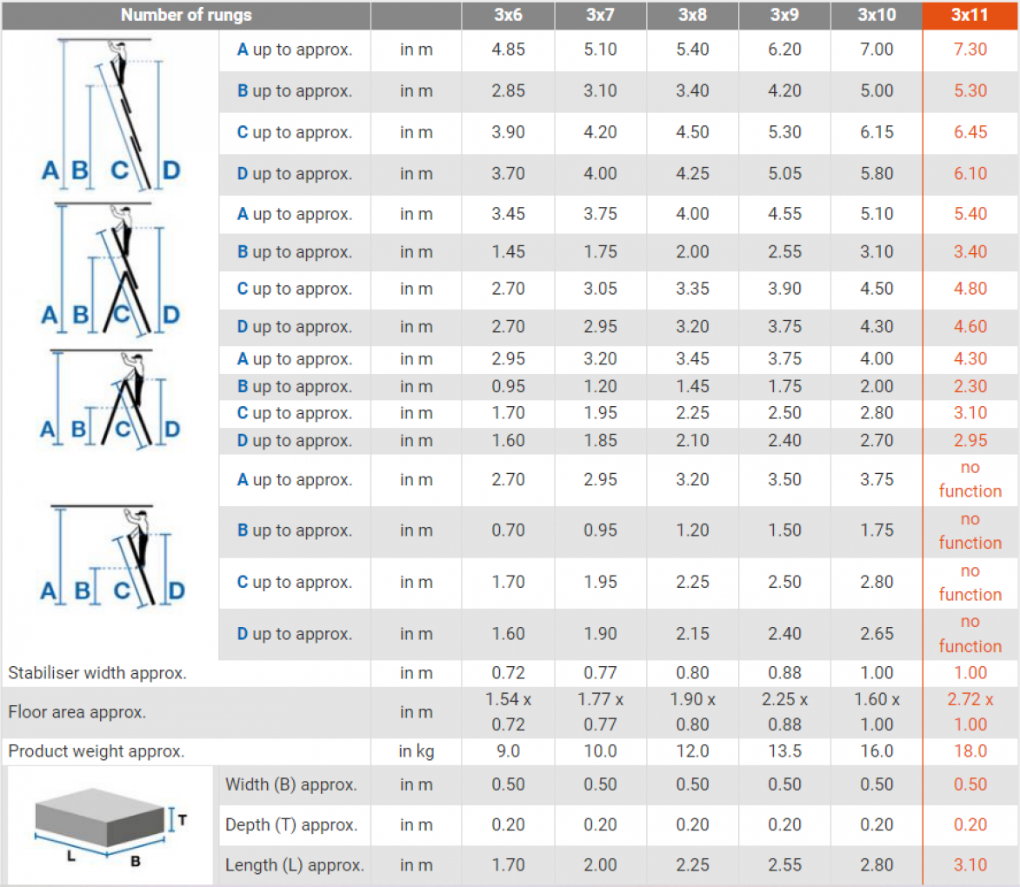1020x887 pixels.
Task: Click the fully extended ladder diagram
Action: (110, 114)
